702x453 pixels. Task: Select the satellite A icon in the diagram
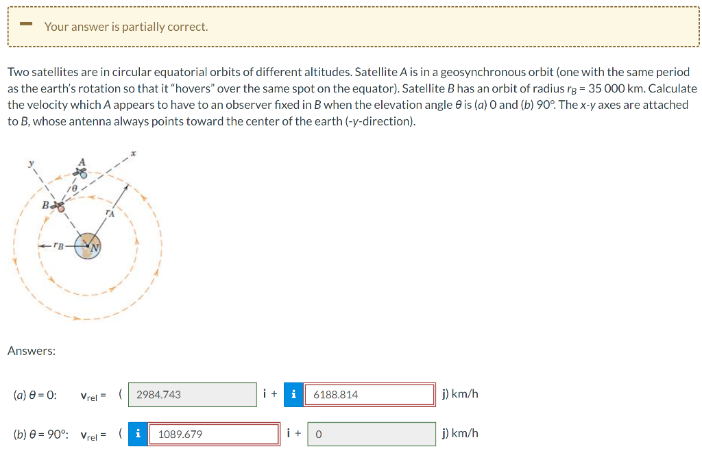(x=82, y=172)
